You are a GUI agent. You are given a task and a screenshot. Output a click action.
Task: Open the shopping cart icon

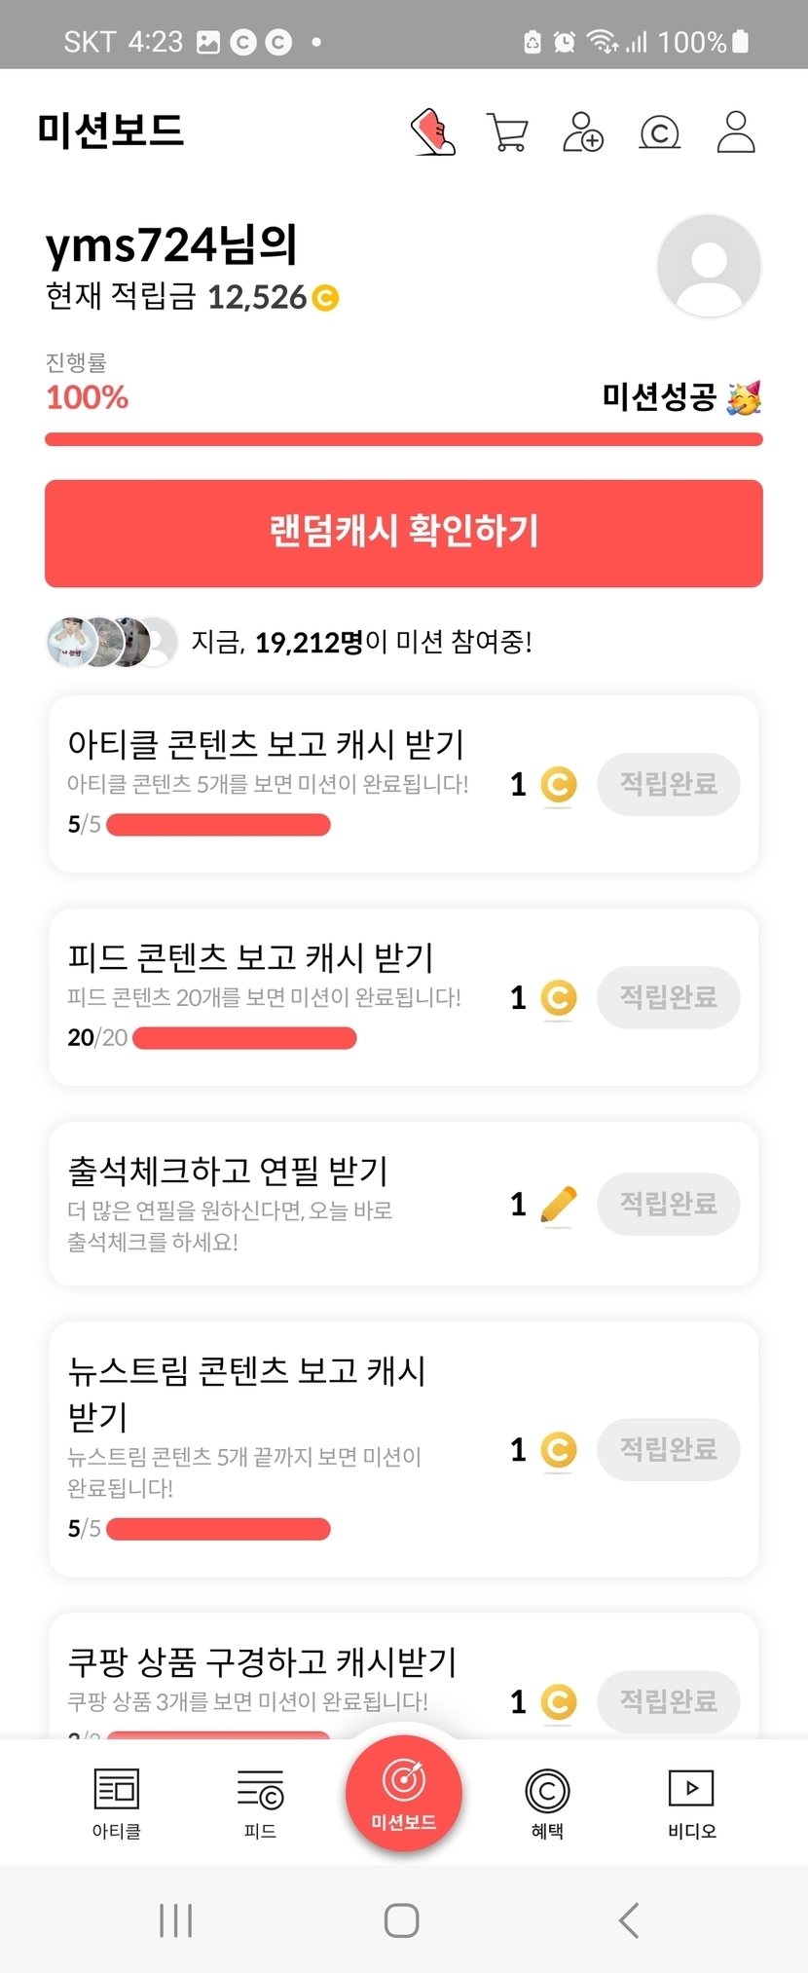[x=506, y=132]
